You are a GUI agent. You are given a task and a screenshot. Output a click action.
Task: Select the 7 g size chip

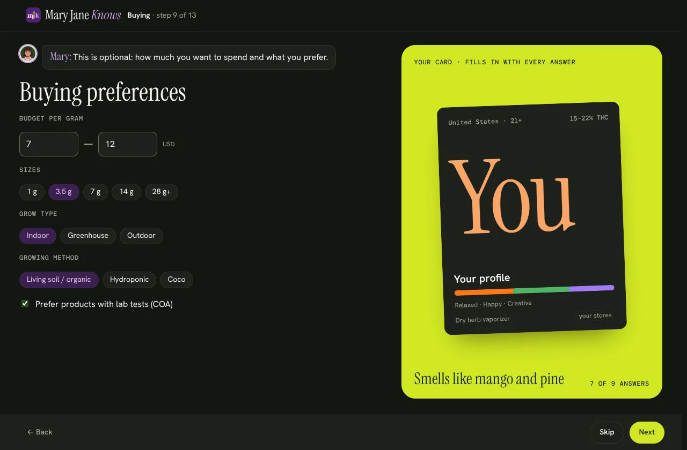(x=96, y=192)
